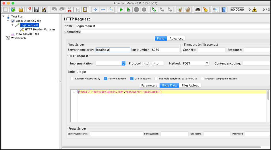Image resolution: width=271 pixels, height=150 pixels.
Task: Click the Comments field
Action: coord(175,32)
